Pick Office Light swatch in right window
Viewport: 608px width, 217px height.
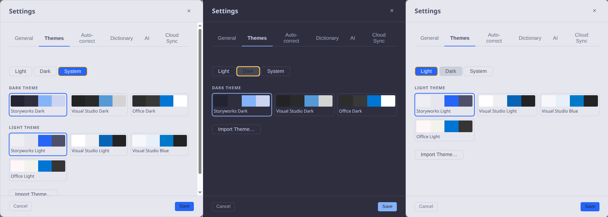tap(444, 130)
